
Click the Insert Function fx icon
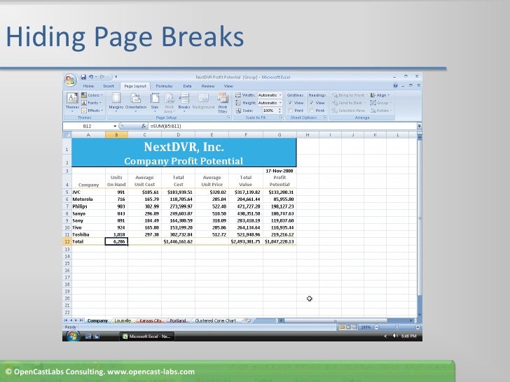(143, 126)
